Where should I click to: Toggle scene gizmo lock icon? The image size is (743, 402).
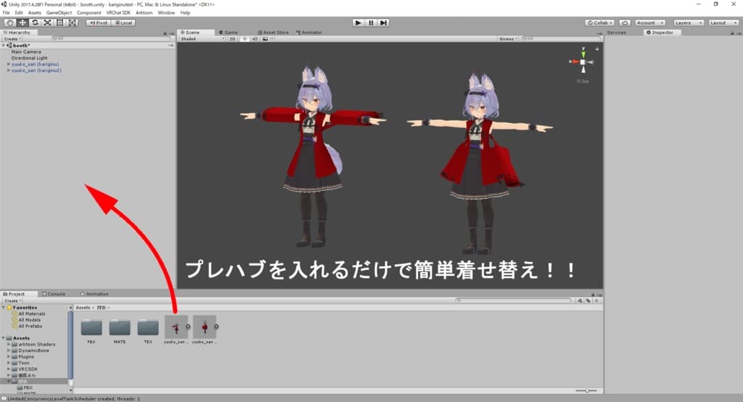[x=597, y=49]
